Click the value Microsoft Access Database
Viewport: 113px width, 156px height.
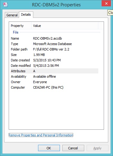click(x=52, y=44)
